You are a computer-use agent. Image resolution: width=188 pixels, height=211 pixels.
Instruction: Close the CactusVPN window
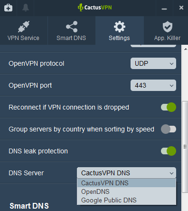pyautogui.click(x=181, y=8)
